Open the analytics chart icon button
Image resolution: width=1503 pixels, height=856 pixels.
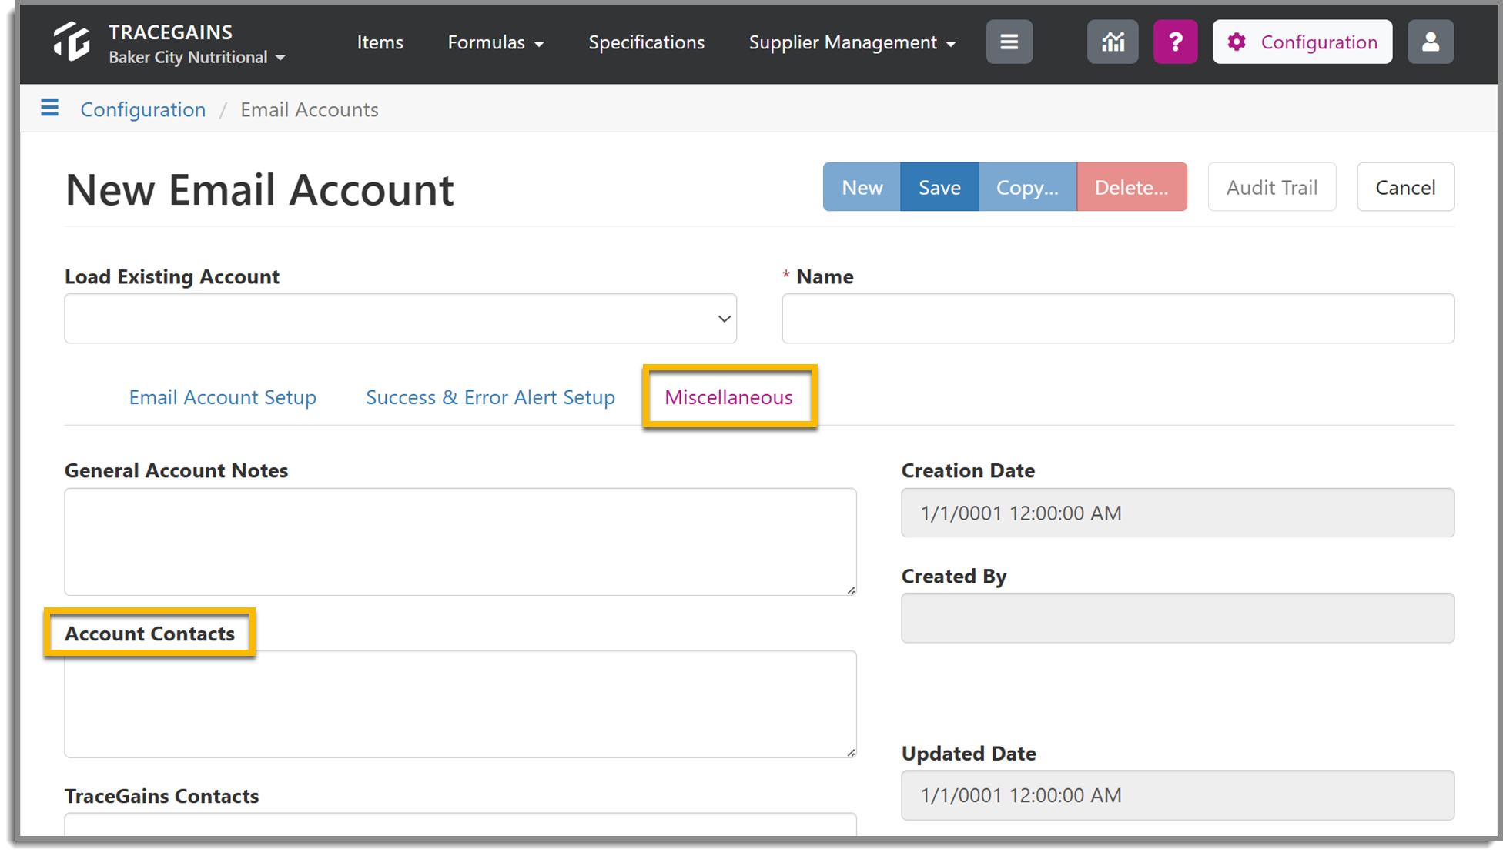coord(1113,42)
